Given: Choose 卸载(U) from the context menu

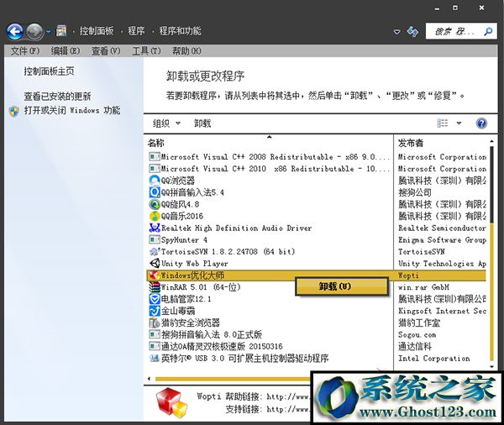Looking at the screenshot, I should (342, 286).
